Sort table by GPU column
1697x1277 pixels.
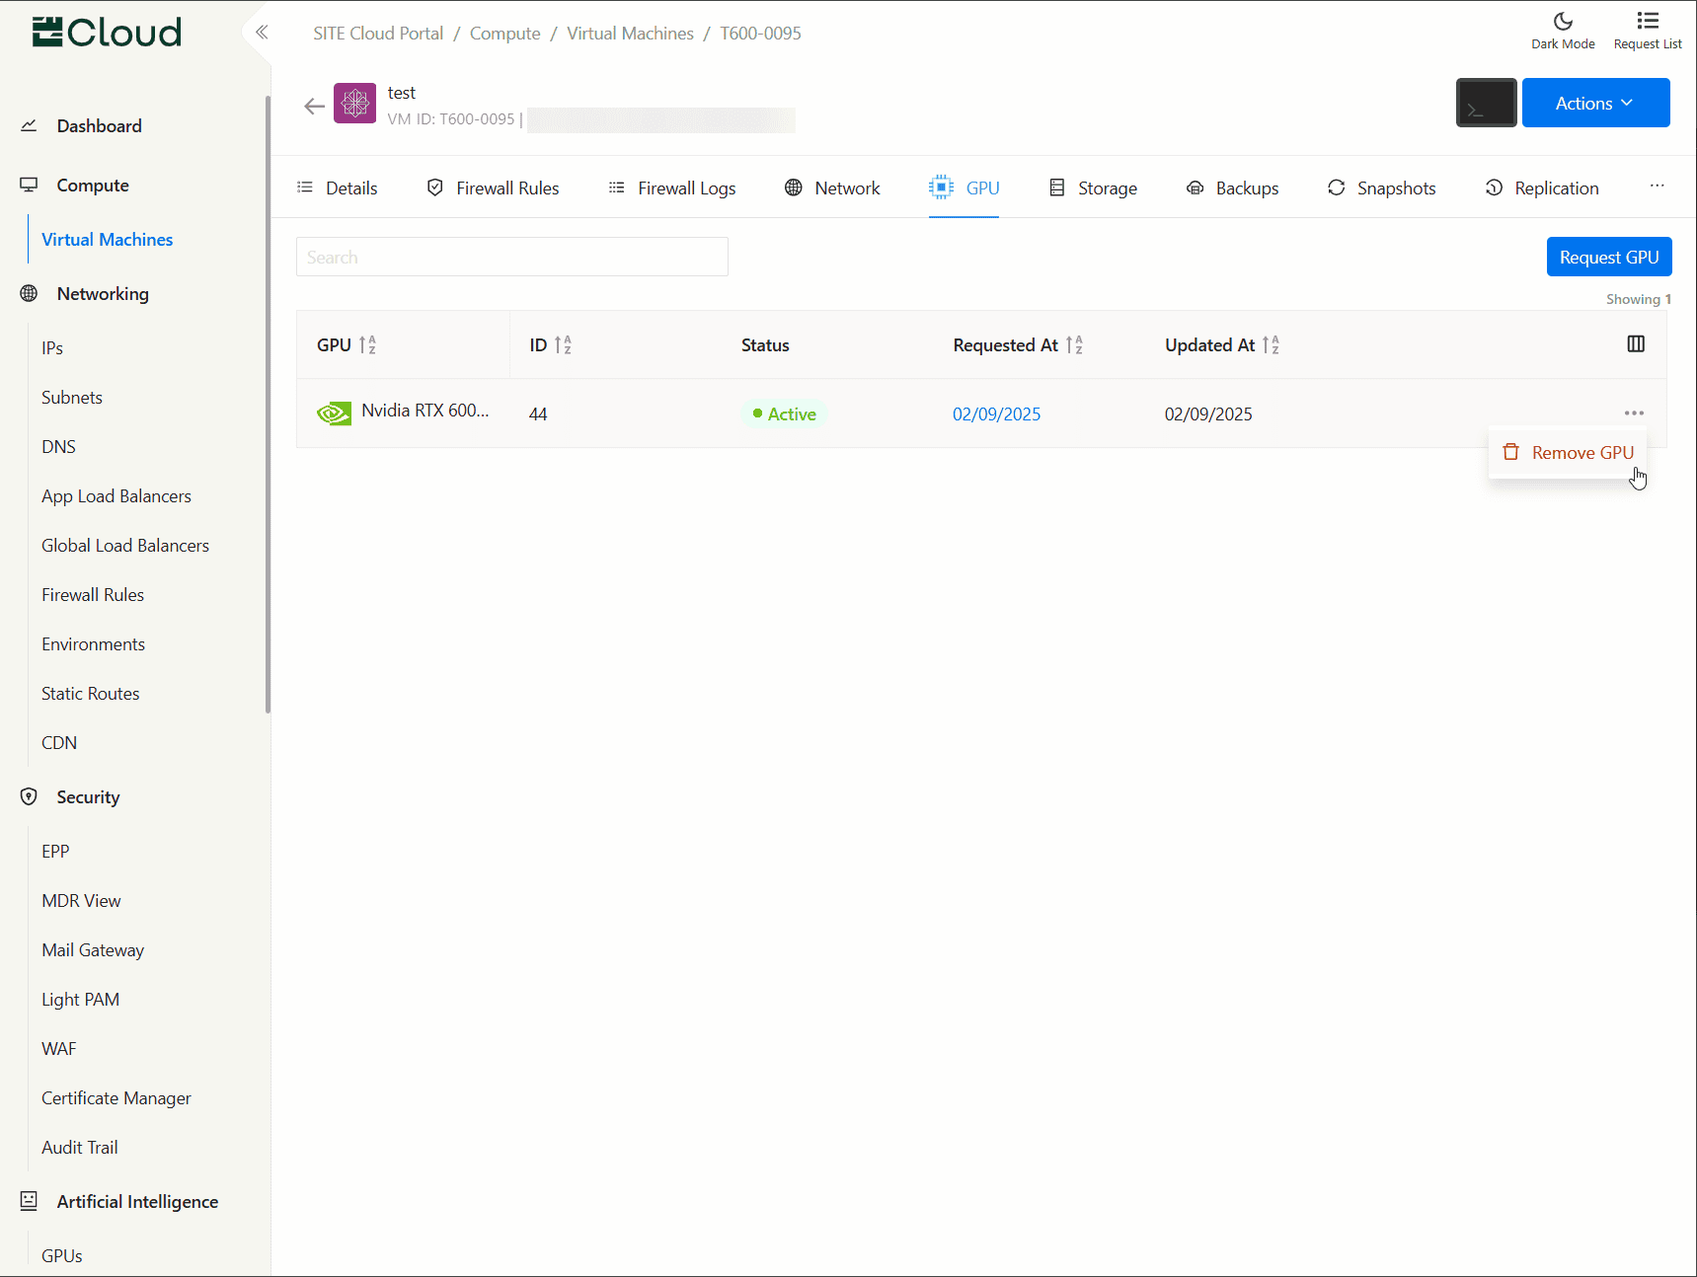[x=367, y=345]
